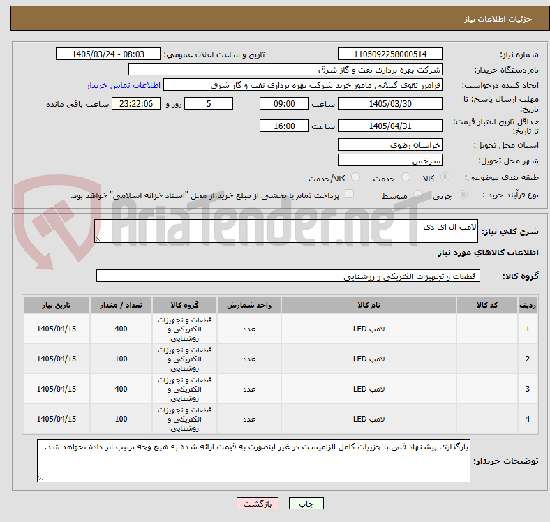Click لامپ LED name in row 3
550x522 pixels.
tap(369, 389)
